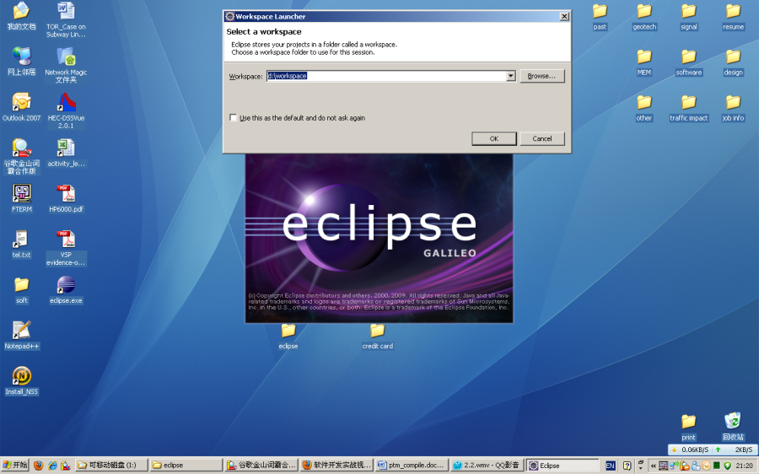
Task: Select the software folder icon
Action: tap(689, 63)
